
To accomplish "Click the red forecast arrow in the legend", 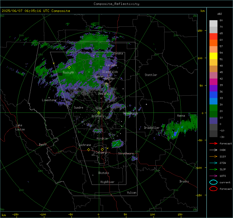I will click(x=213, y=143).
